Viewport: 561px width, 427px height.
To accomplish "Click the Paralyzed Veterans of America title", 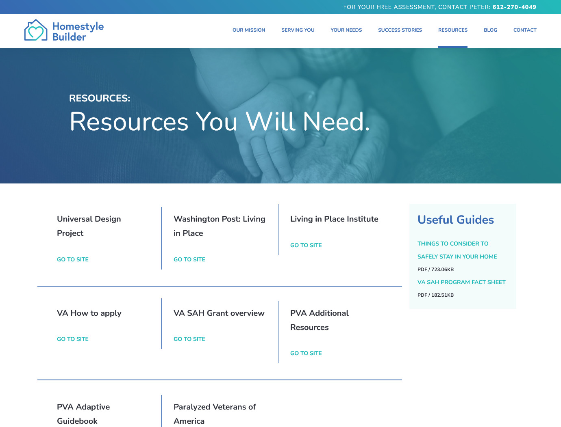I will [215, 414].
